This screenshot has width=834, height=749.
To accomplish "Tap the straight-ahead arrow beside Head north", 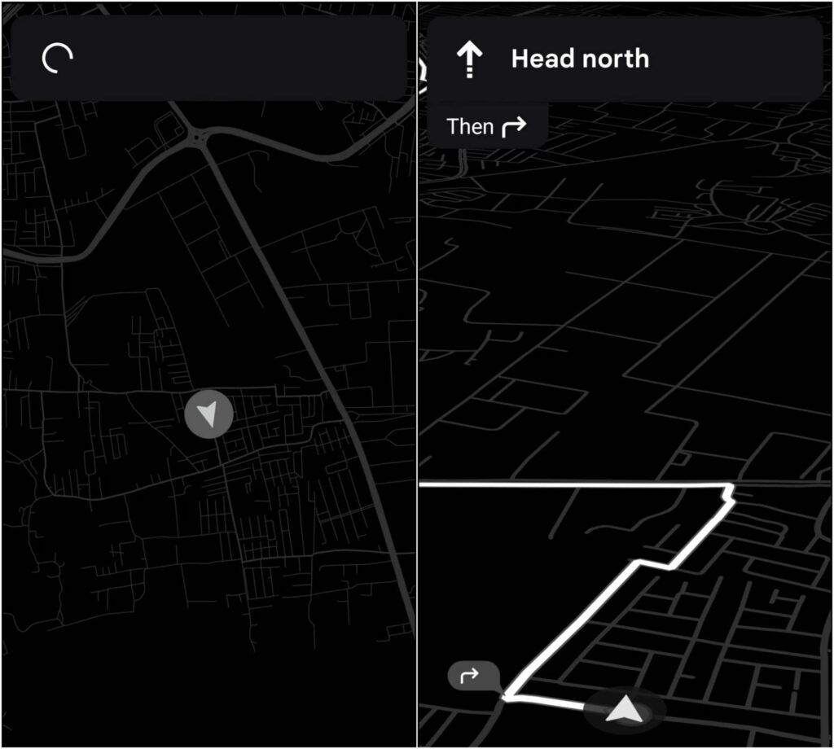I will pos(469,59).
